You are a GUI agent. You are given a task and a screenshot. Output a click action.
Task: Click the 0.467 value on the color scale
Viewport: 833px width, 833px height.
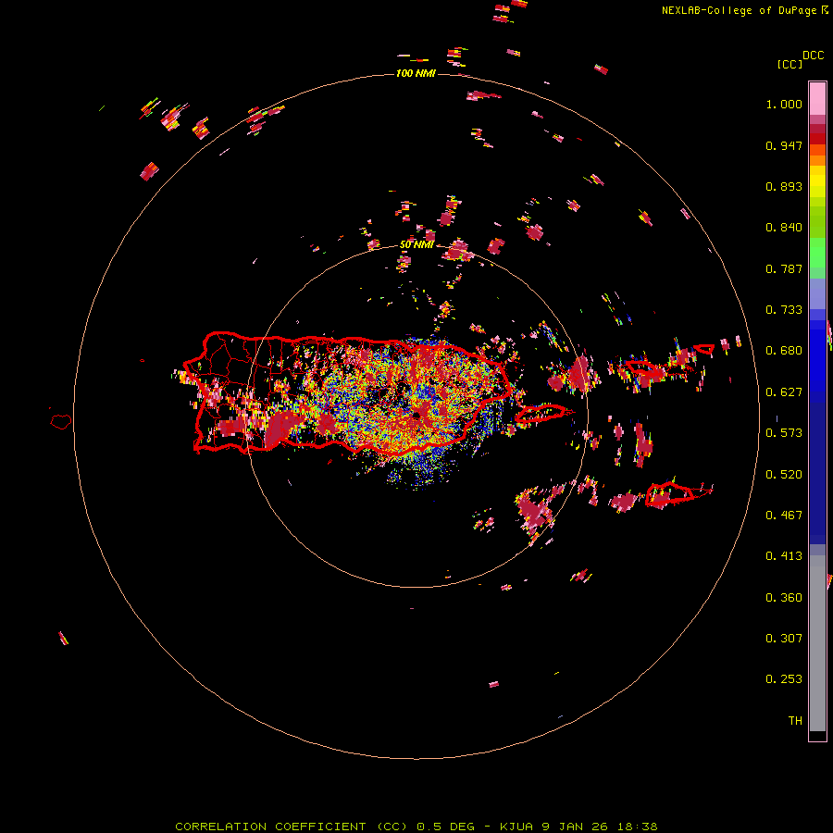pos(784,516)
